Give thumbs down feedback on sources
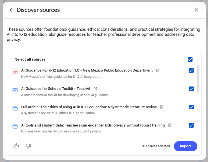Viewport: 208px width, 162px height. [28, 146]
